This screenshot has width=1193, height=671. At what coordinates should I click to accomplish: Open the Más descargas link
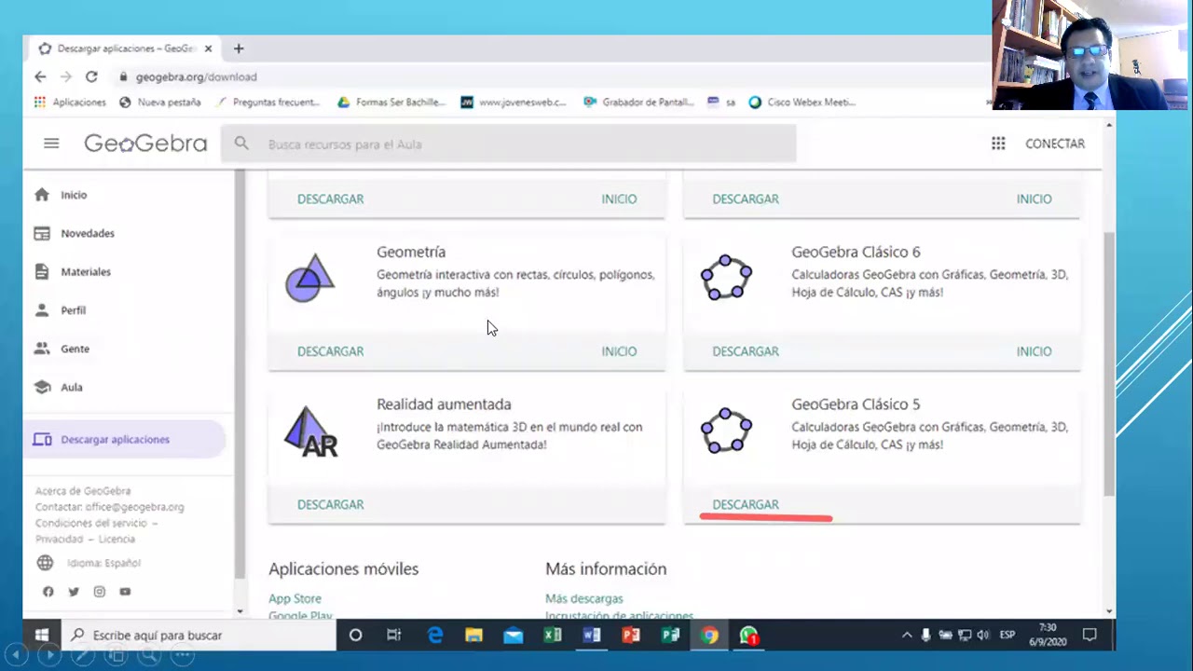tap(584, 598)
